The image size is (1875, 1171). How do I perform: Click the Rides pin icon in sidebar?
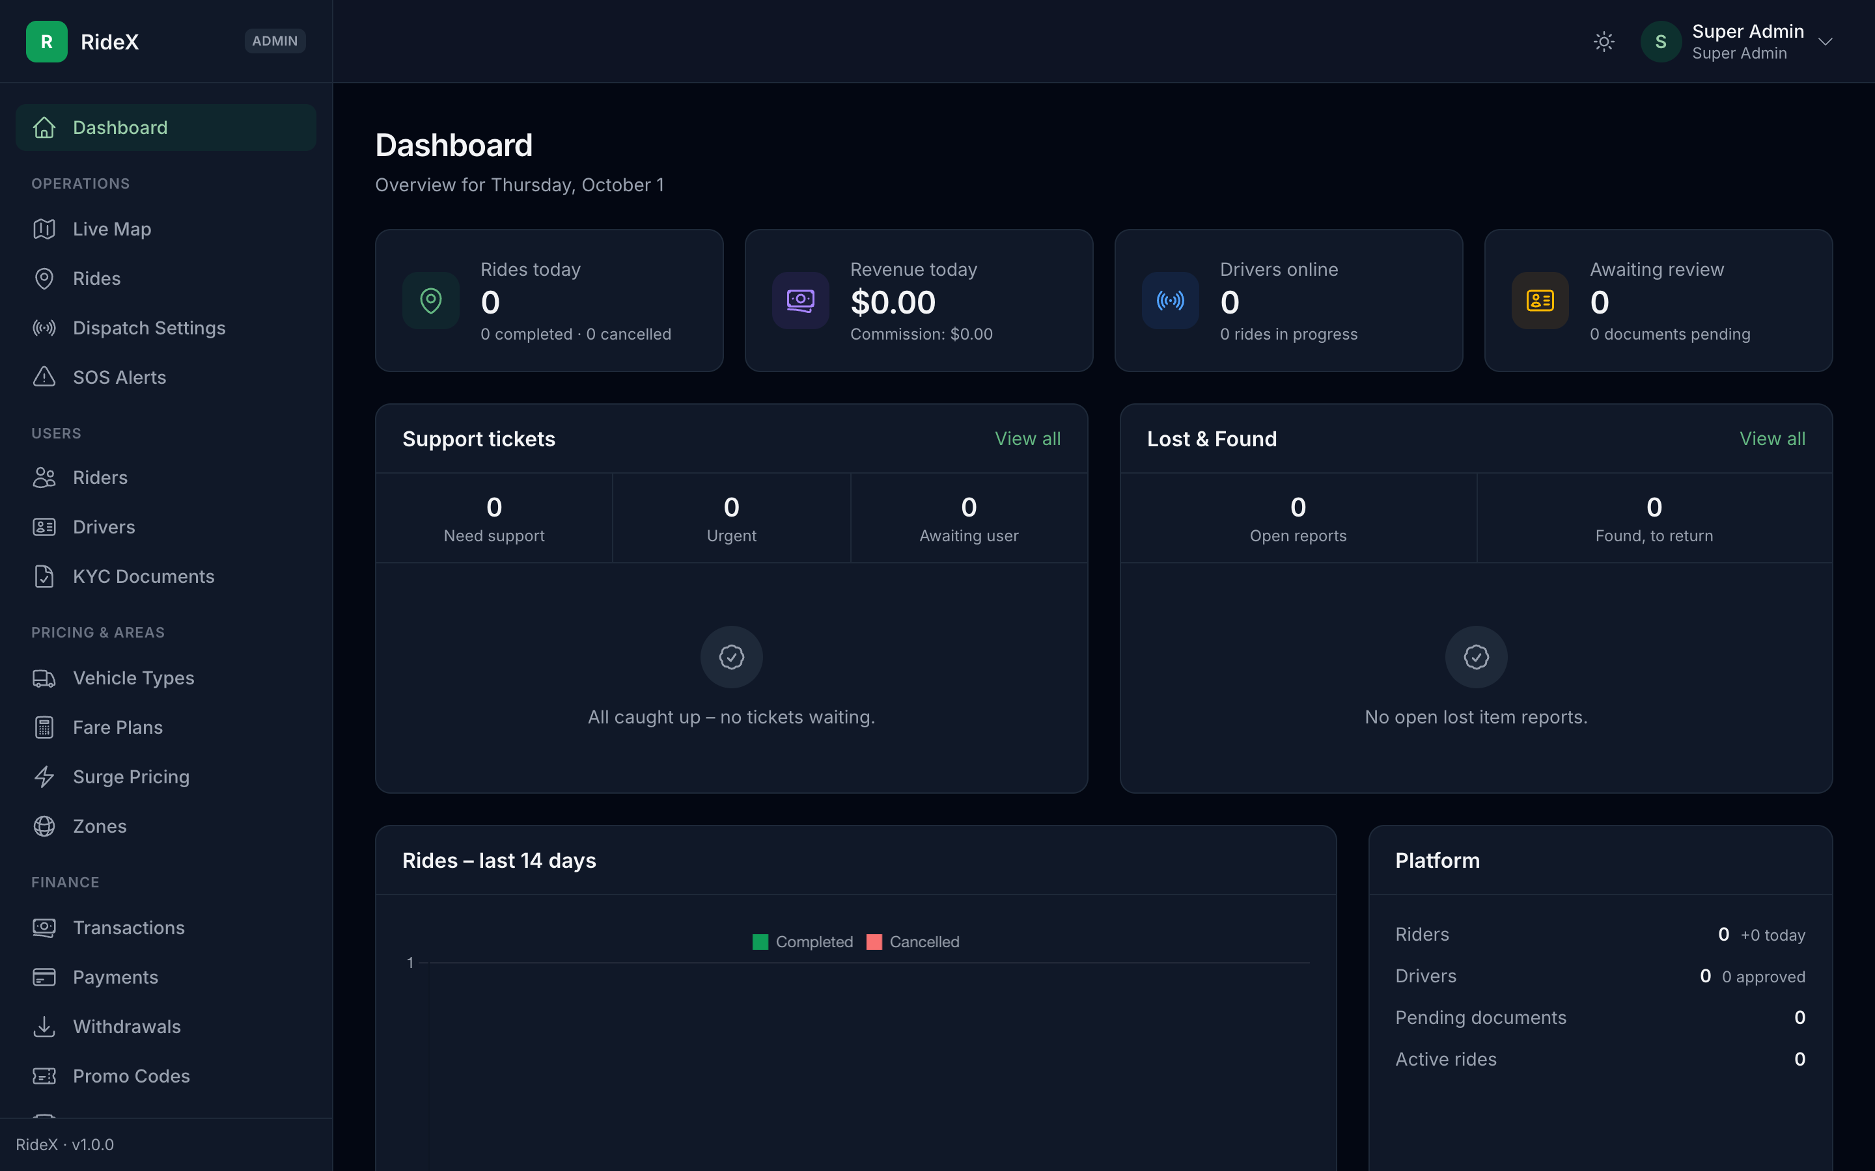(44, 278)
